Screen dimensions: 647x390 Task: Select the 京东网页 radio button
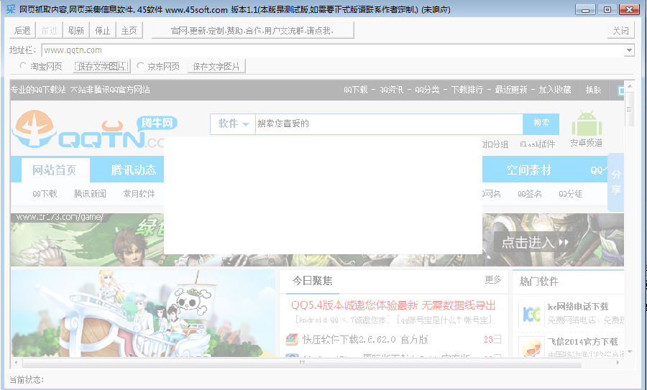(140, 66)
